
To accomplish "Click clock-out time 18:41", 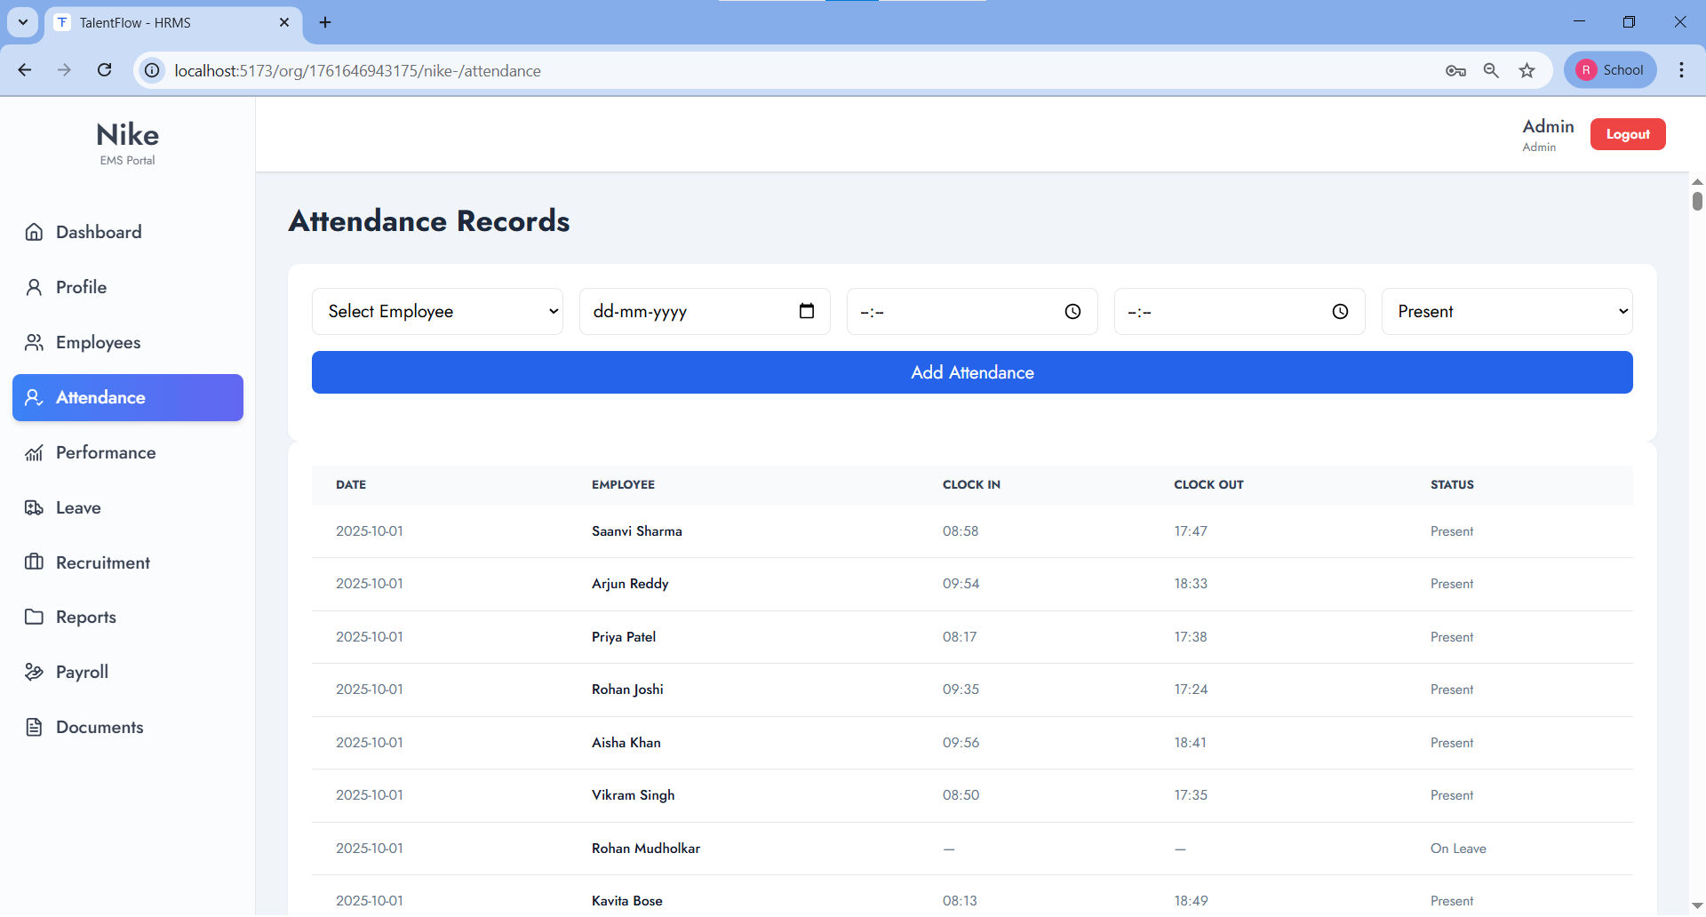I will [1191, 743].
